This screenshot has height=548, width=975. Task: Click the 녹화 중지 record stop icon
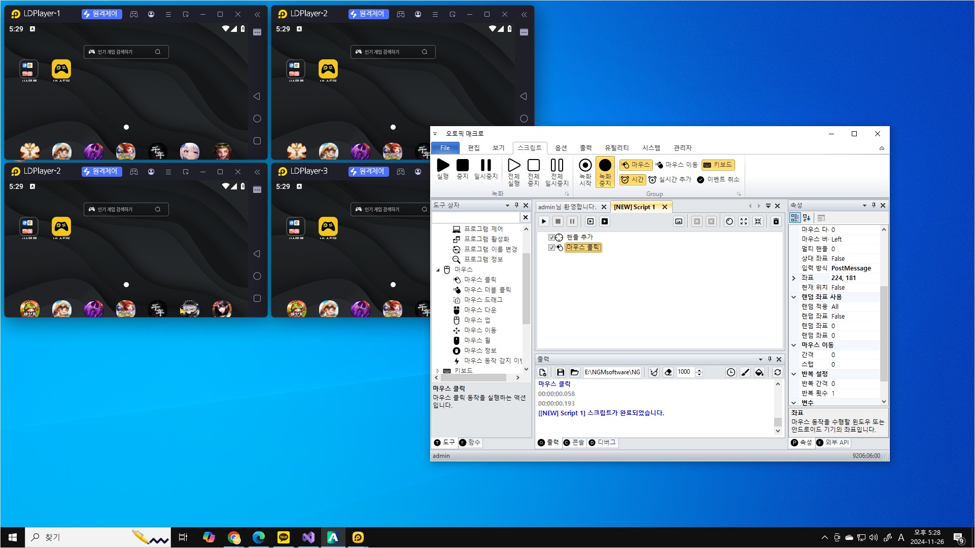[x=605, y=166]
